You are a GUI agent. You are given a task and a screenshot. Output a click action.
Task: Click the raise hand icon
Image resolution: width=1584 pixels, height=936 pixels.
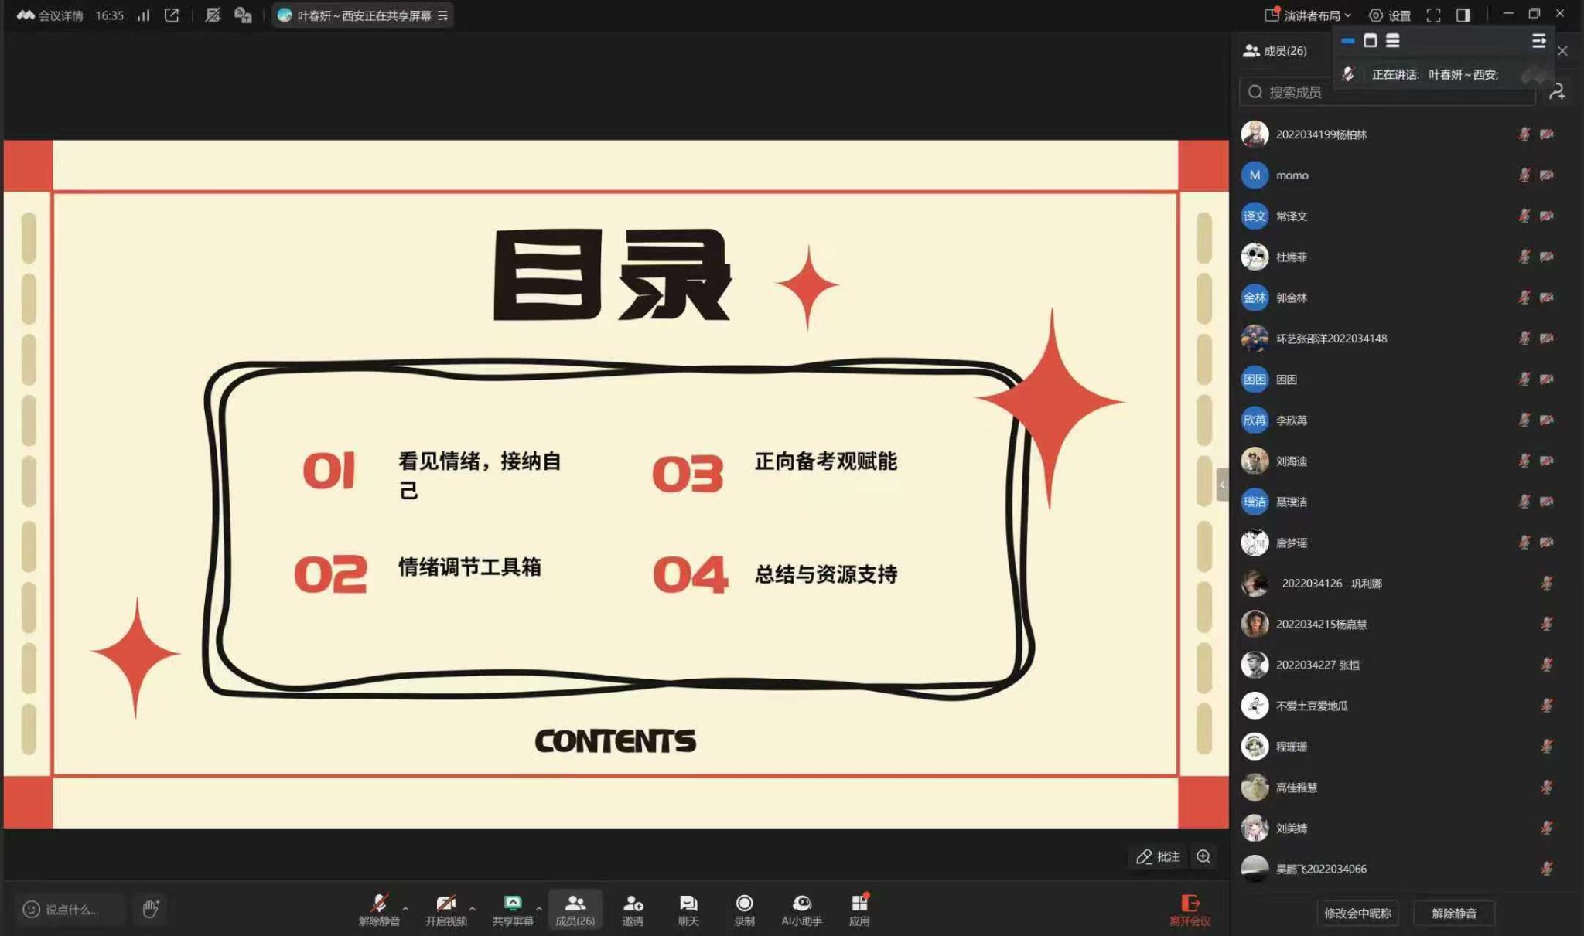click(151, 909)
